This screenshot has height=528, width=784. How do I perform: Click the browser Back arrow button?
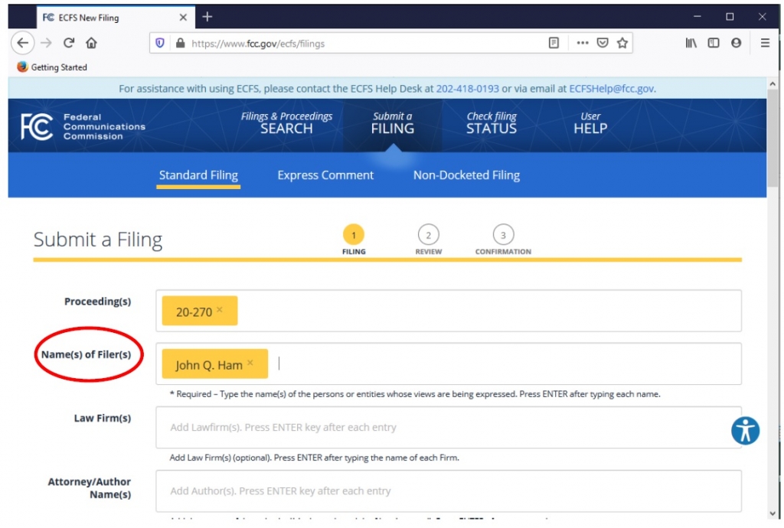click(x=23, y=43)
